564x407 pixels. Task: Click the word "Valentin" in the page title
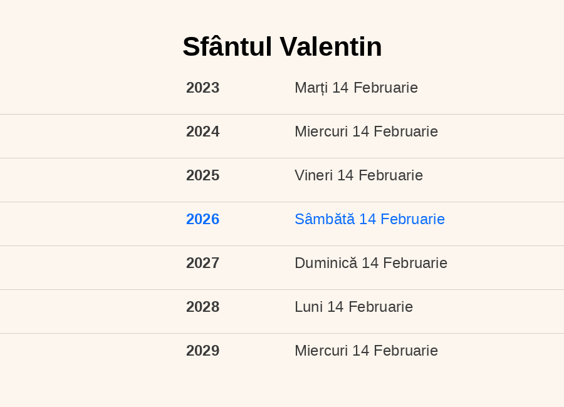pyautogui.click(x=330, y=47)
